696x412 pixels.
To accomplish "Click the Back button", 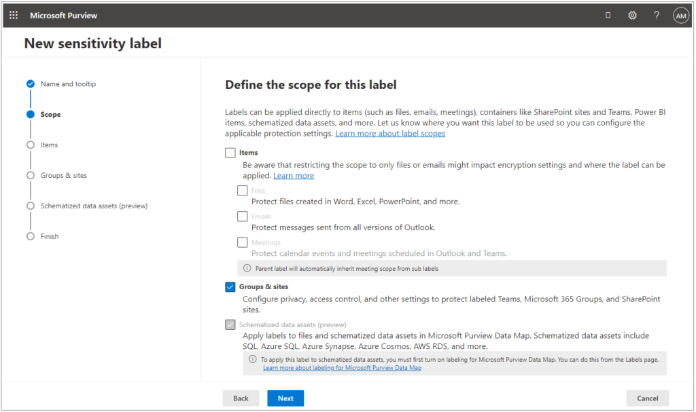I will [x=241, y=398].
